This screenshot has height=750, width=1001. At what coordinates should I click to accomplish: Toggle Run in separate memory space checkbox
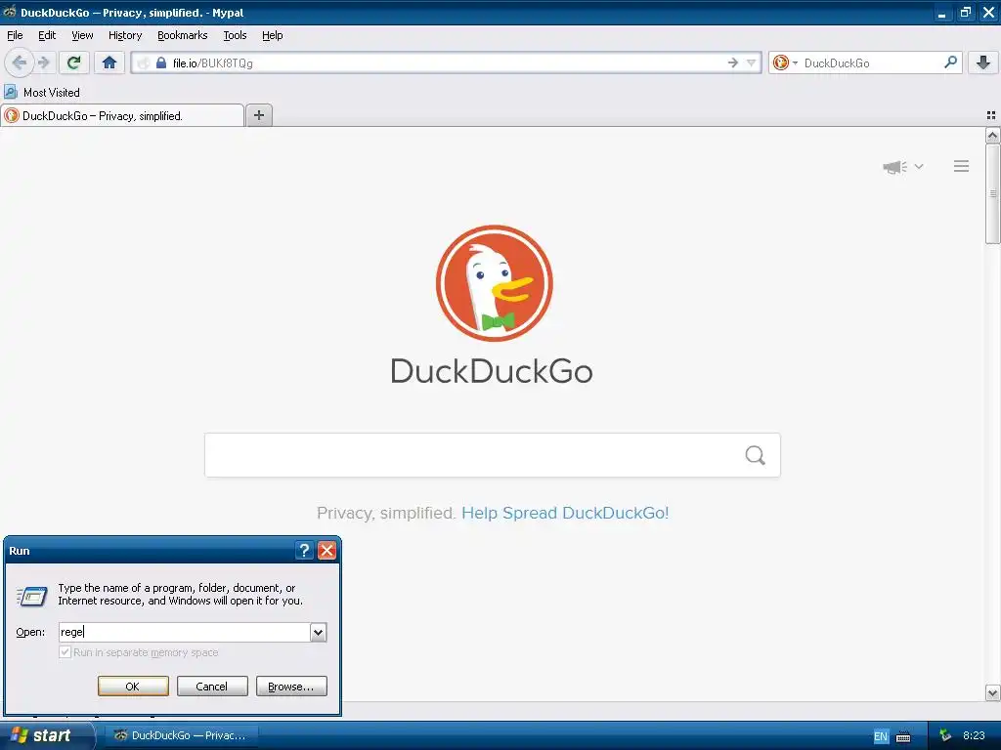[x=65, y=651]
